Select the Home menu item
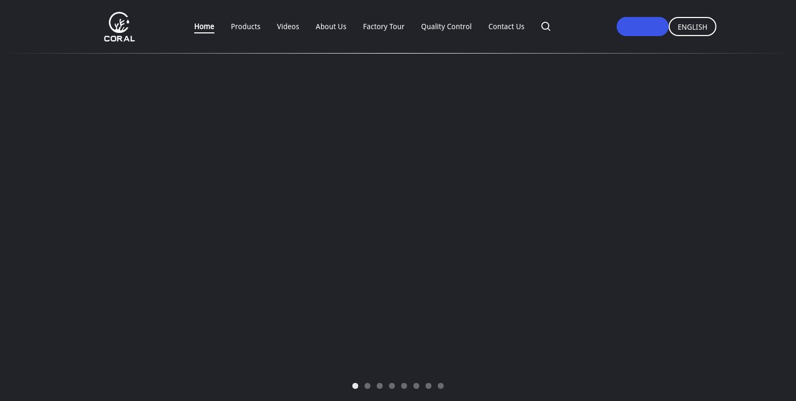This screenshot has width=796, height=401. tap(204, 27)
